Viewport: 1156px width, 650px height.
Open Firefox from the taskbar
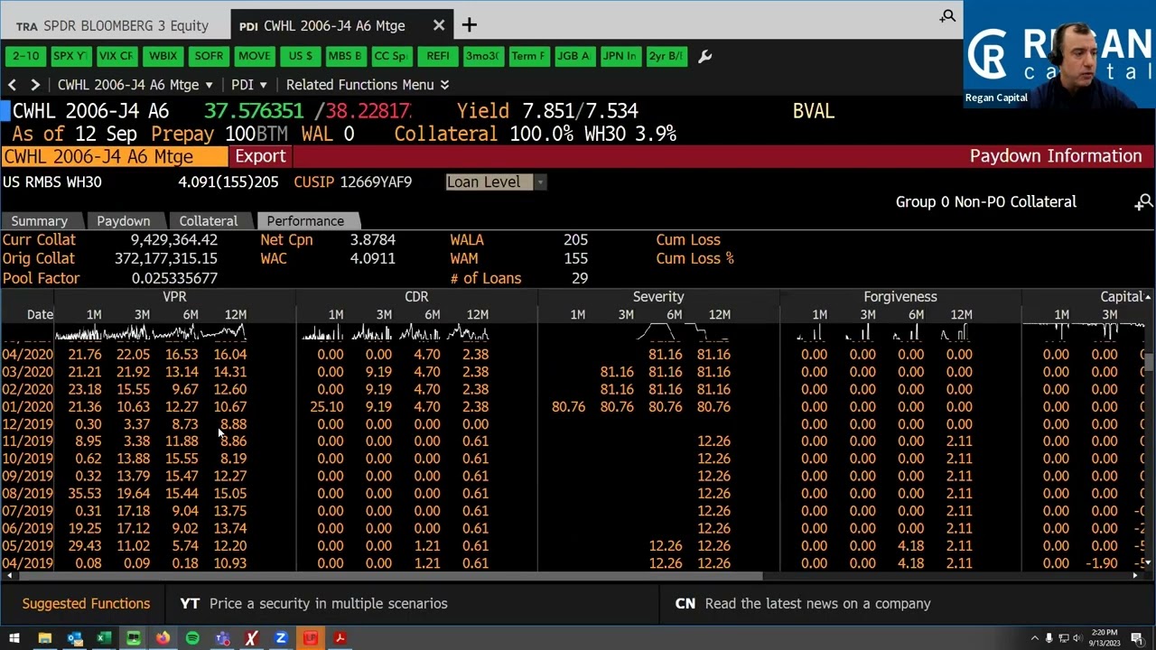coord(163,639)
